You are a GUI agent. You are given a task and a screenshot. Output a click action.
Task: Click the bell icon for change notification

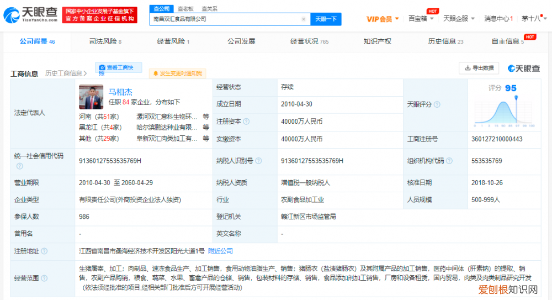point(156,73)
